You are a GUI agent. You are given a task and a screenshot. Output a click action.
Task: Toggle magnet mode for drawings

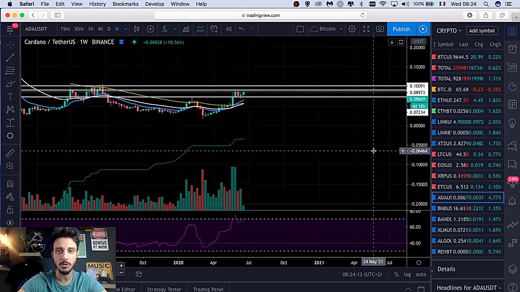10,184
